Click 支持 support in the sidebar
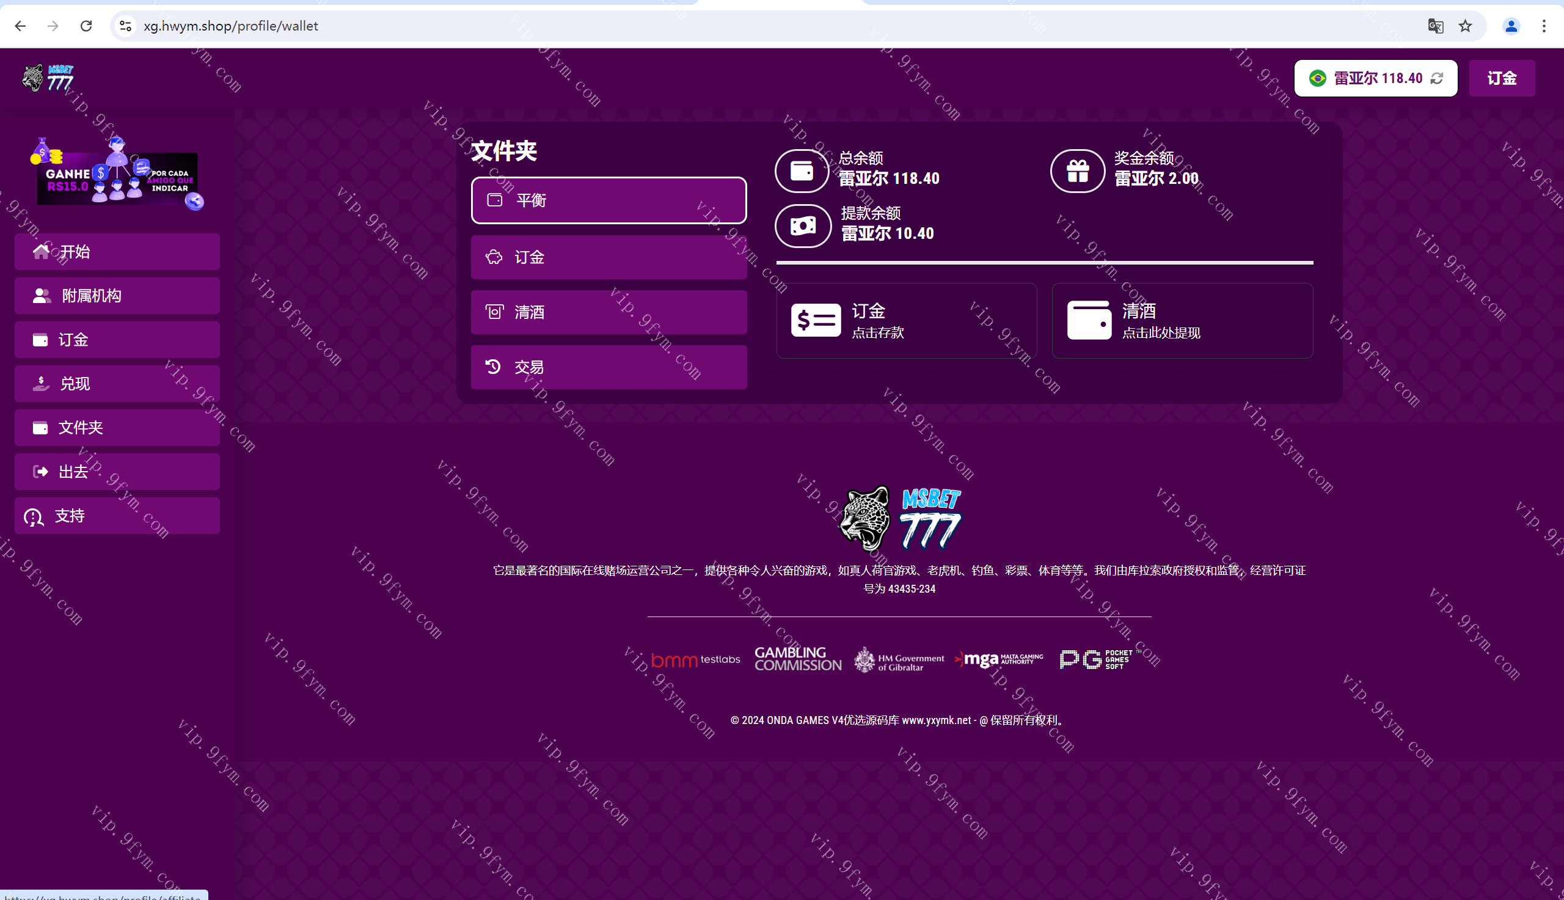1564x900 pixels. [x=117, y=516]
